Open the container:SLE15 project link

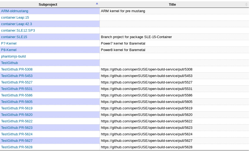[x=14, y=37]
